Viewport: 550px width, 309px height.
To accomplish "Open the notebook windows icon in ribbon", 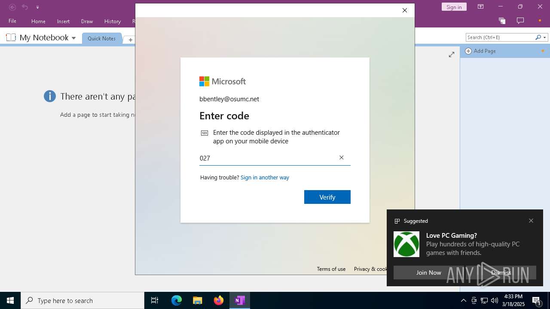I will [502, 21].
